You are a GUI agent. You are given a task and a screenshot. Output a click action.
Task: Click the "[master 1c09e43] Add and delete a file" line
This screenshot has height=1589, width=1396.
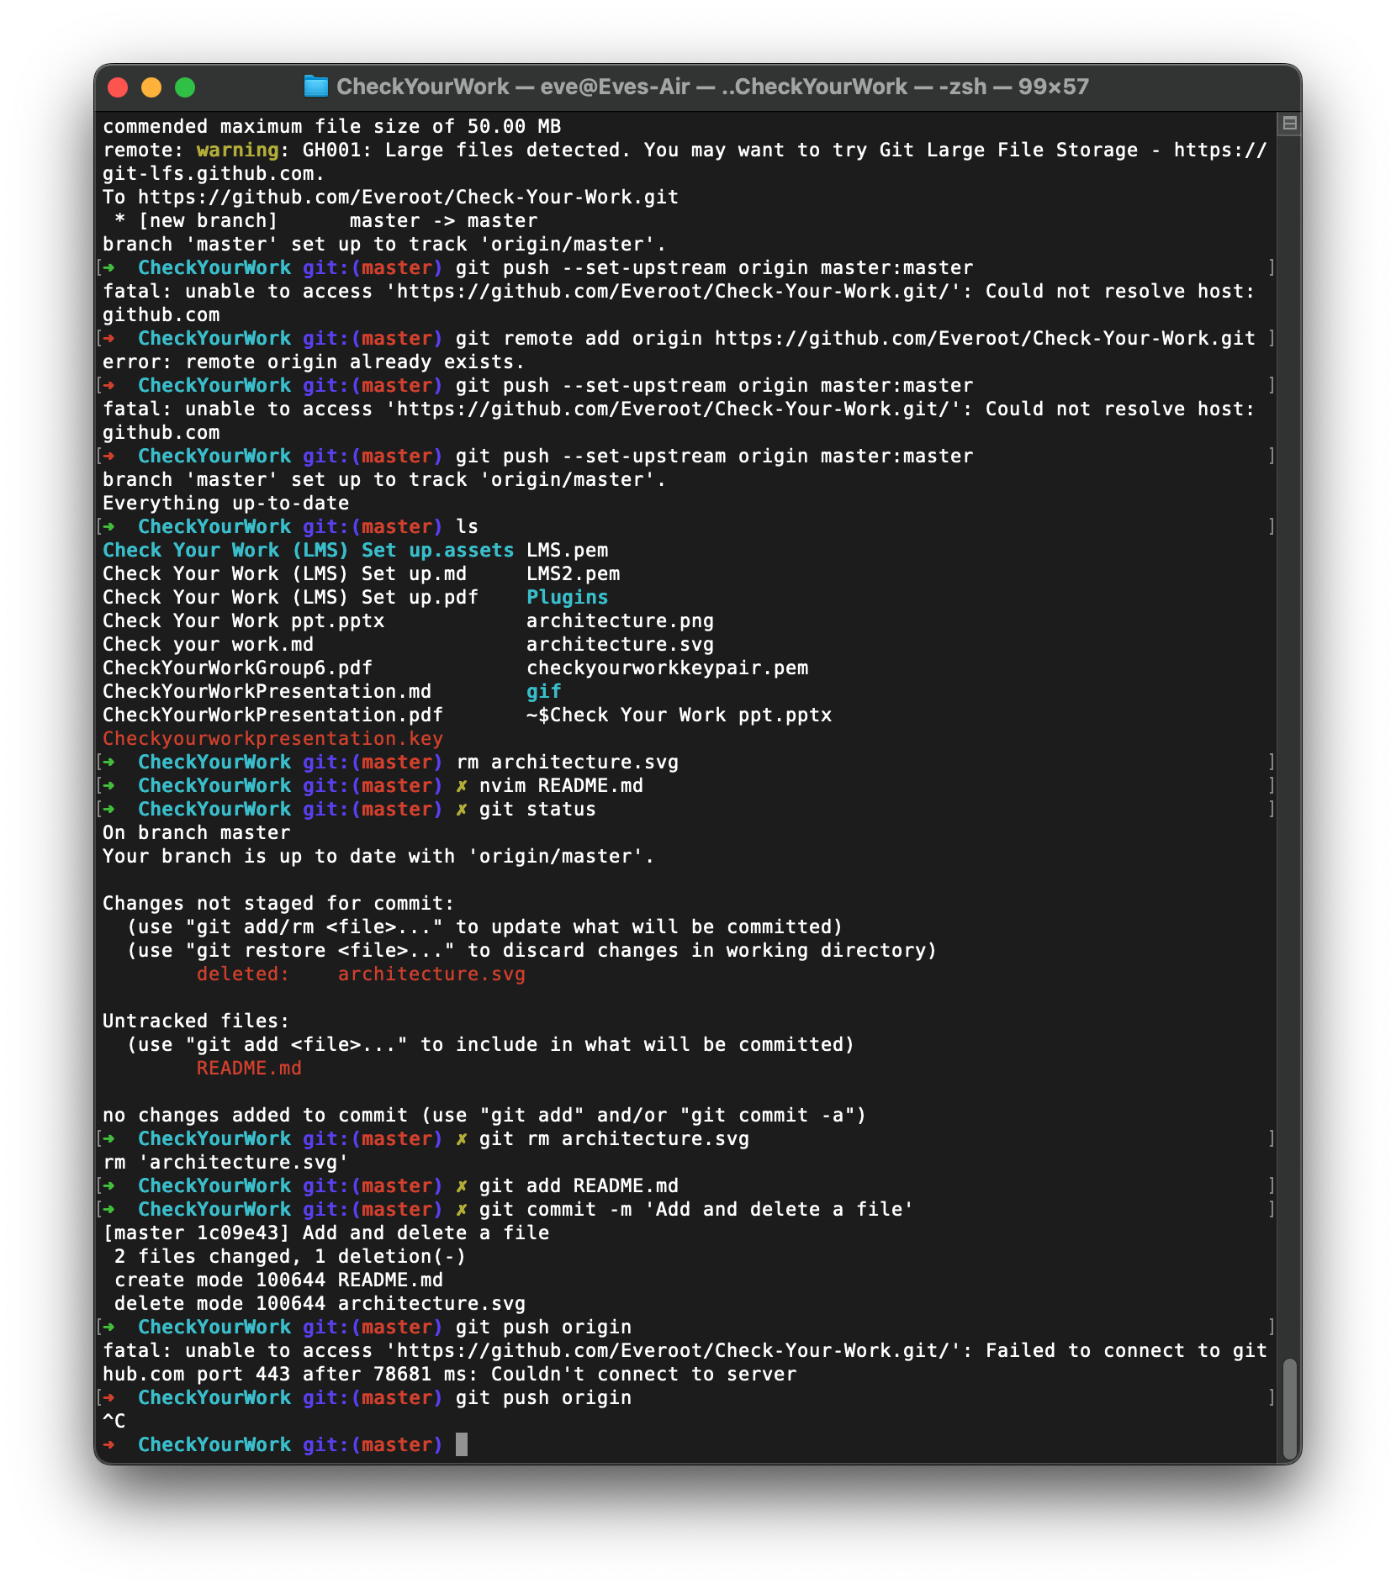pos(325,1233)
